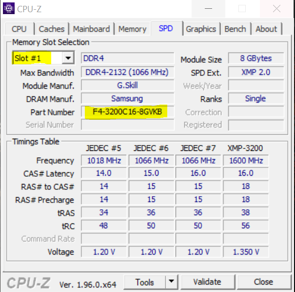Click the JEDEC #5 RAS# Precharge value 14
The width and height of the screenshot is (295, 292).
pos(104,199)
